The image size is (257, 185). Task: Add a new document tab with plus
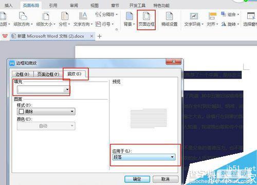tap(99, 36)
